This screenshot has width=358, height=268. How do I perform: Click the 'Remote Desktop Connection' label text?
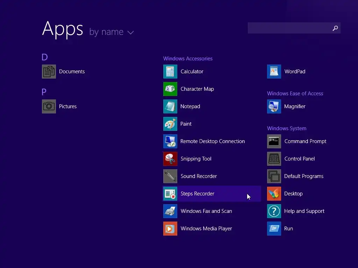[213, 141]
